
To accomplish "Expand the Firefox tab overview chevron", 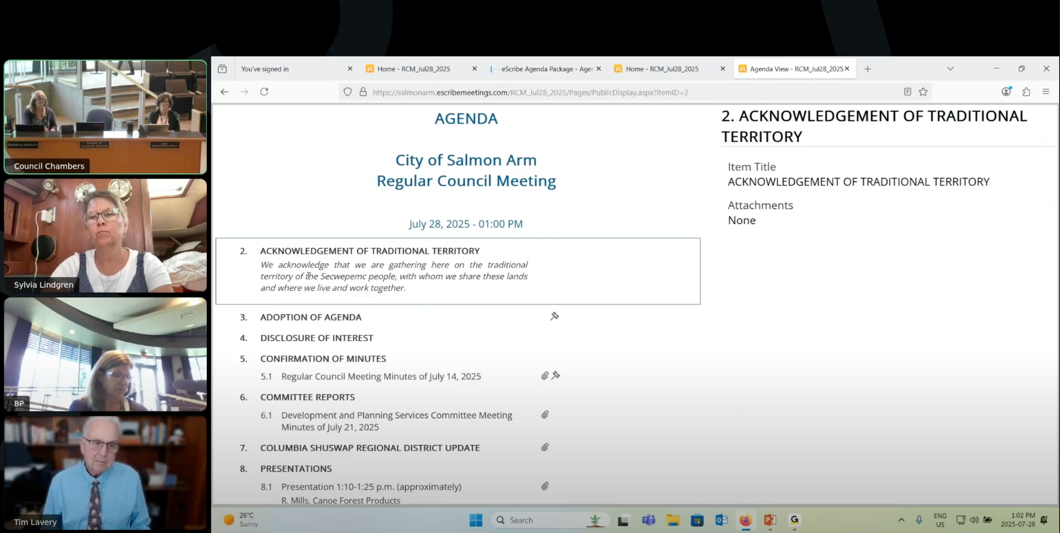I will point(950,68).
